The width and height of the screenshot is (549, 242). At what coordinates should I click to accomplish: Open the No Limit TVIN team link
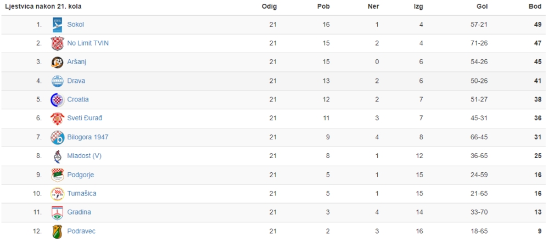click(x=88, y=43)
